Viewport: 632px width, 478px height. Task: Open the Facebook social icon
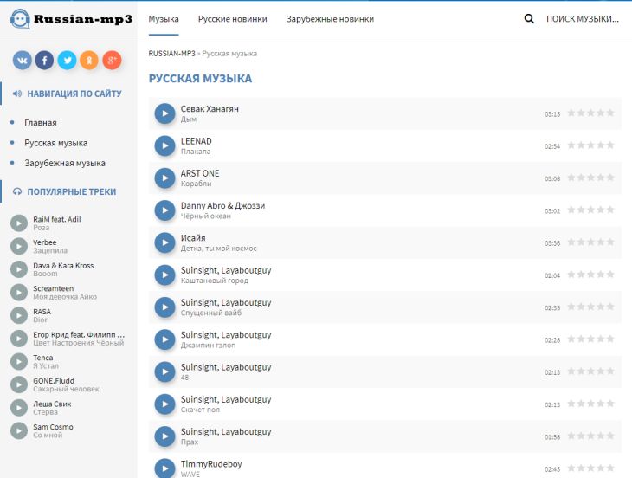[45, 60]
